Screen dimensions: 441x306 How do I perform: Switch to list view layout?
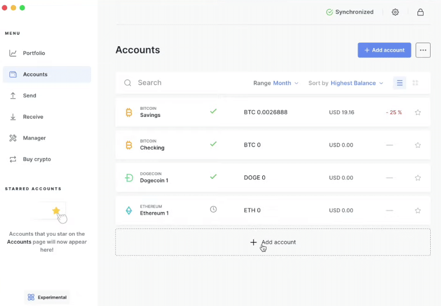tap(400, 83)
